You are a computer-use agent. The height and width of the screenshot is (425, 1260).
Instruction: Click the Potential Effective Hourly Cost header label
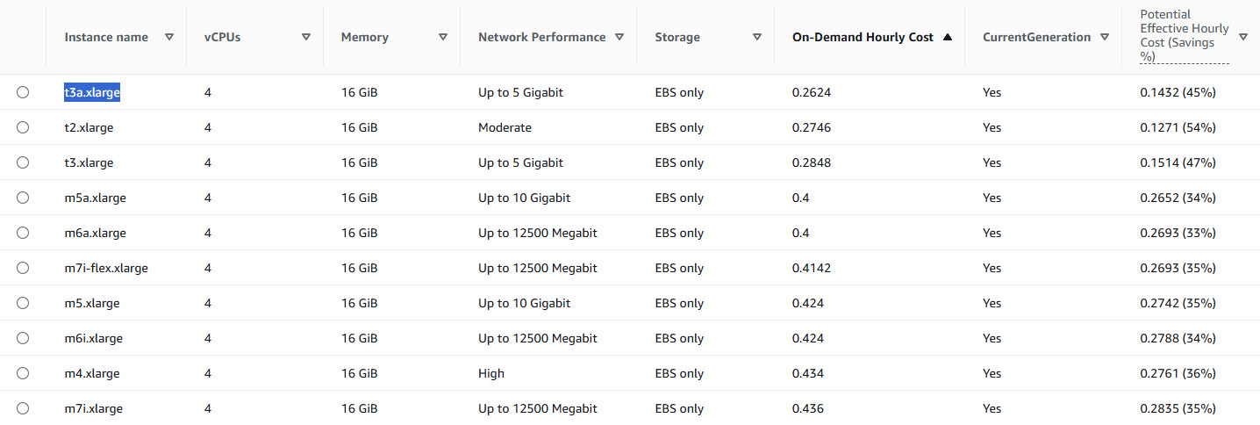1184,35
